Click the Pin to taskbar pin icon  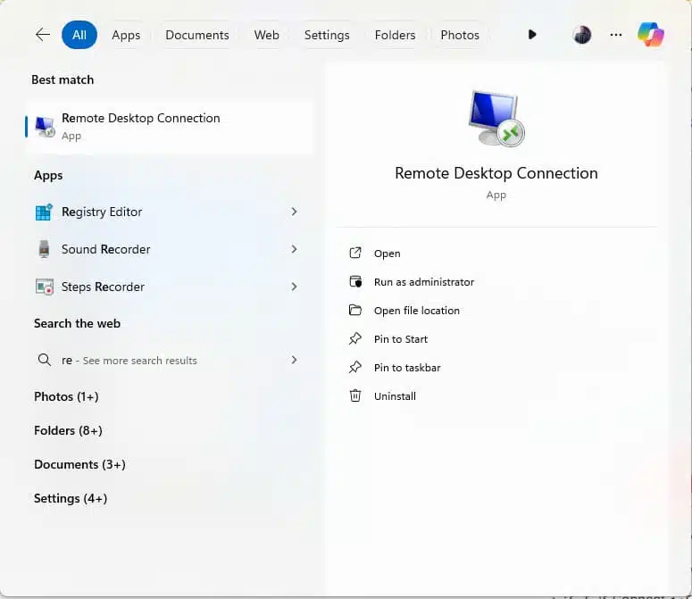point(355,367)
